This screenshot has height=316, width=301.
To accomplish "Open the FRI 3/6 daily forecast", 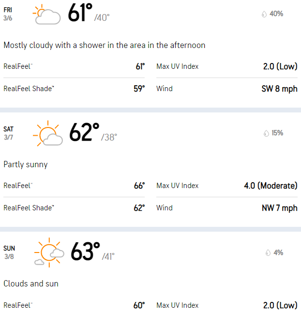I will click(x=8, y=14).
